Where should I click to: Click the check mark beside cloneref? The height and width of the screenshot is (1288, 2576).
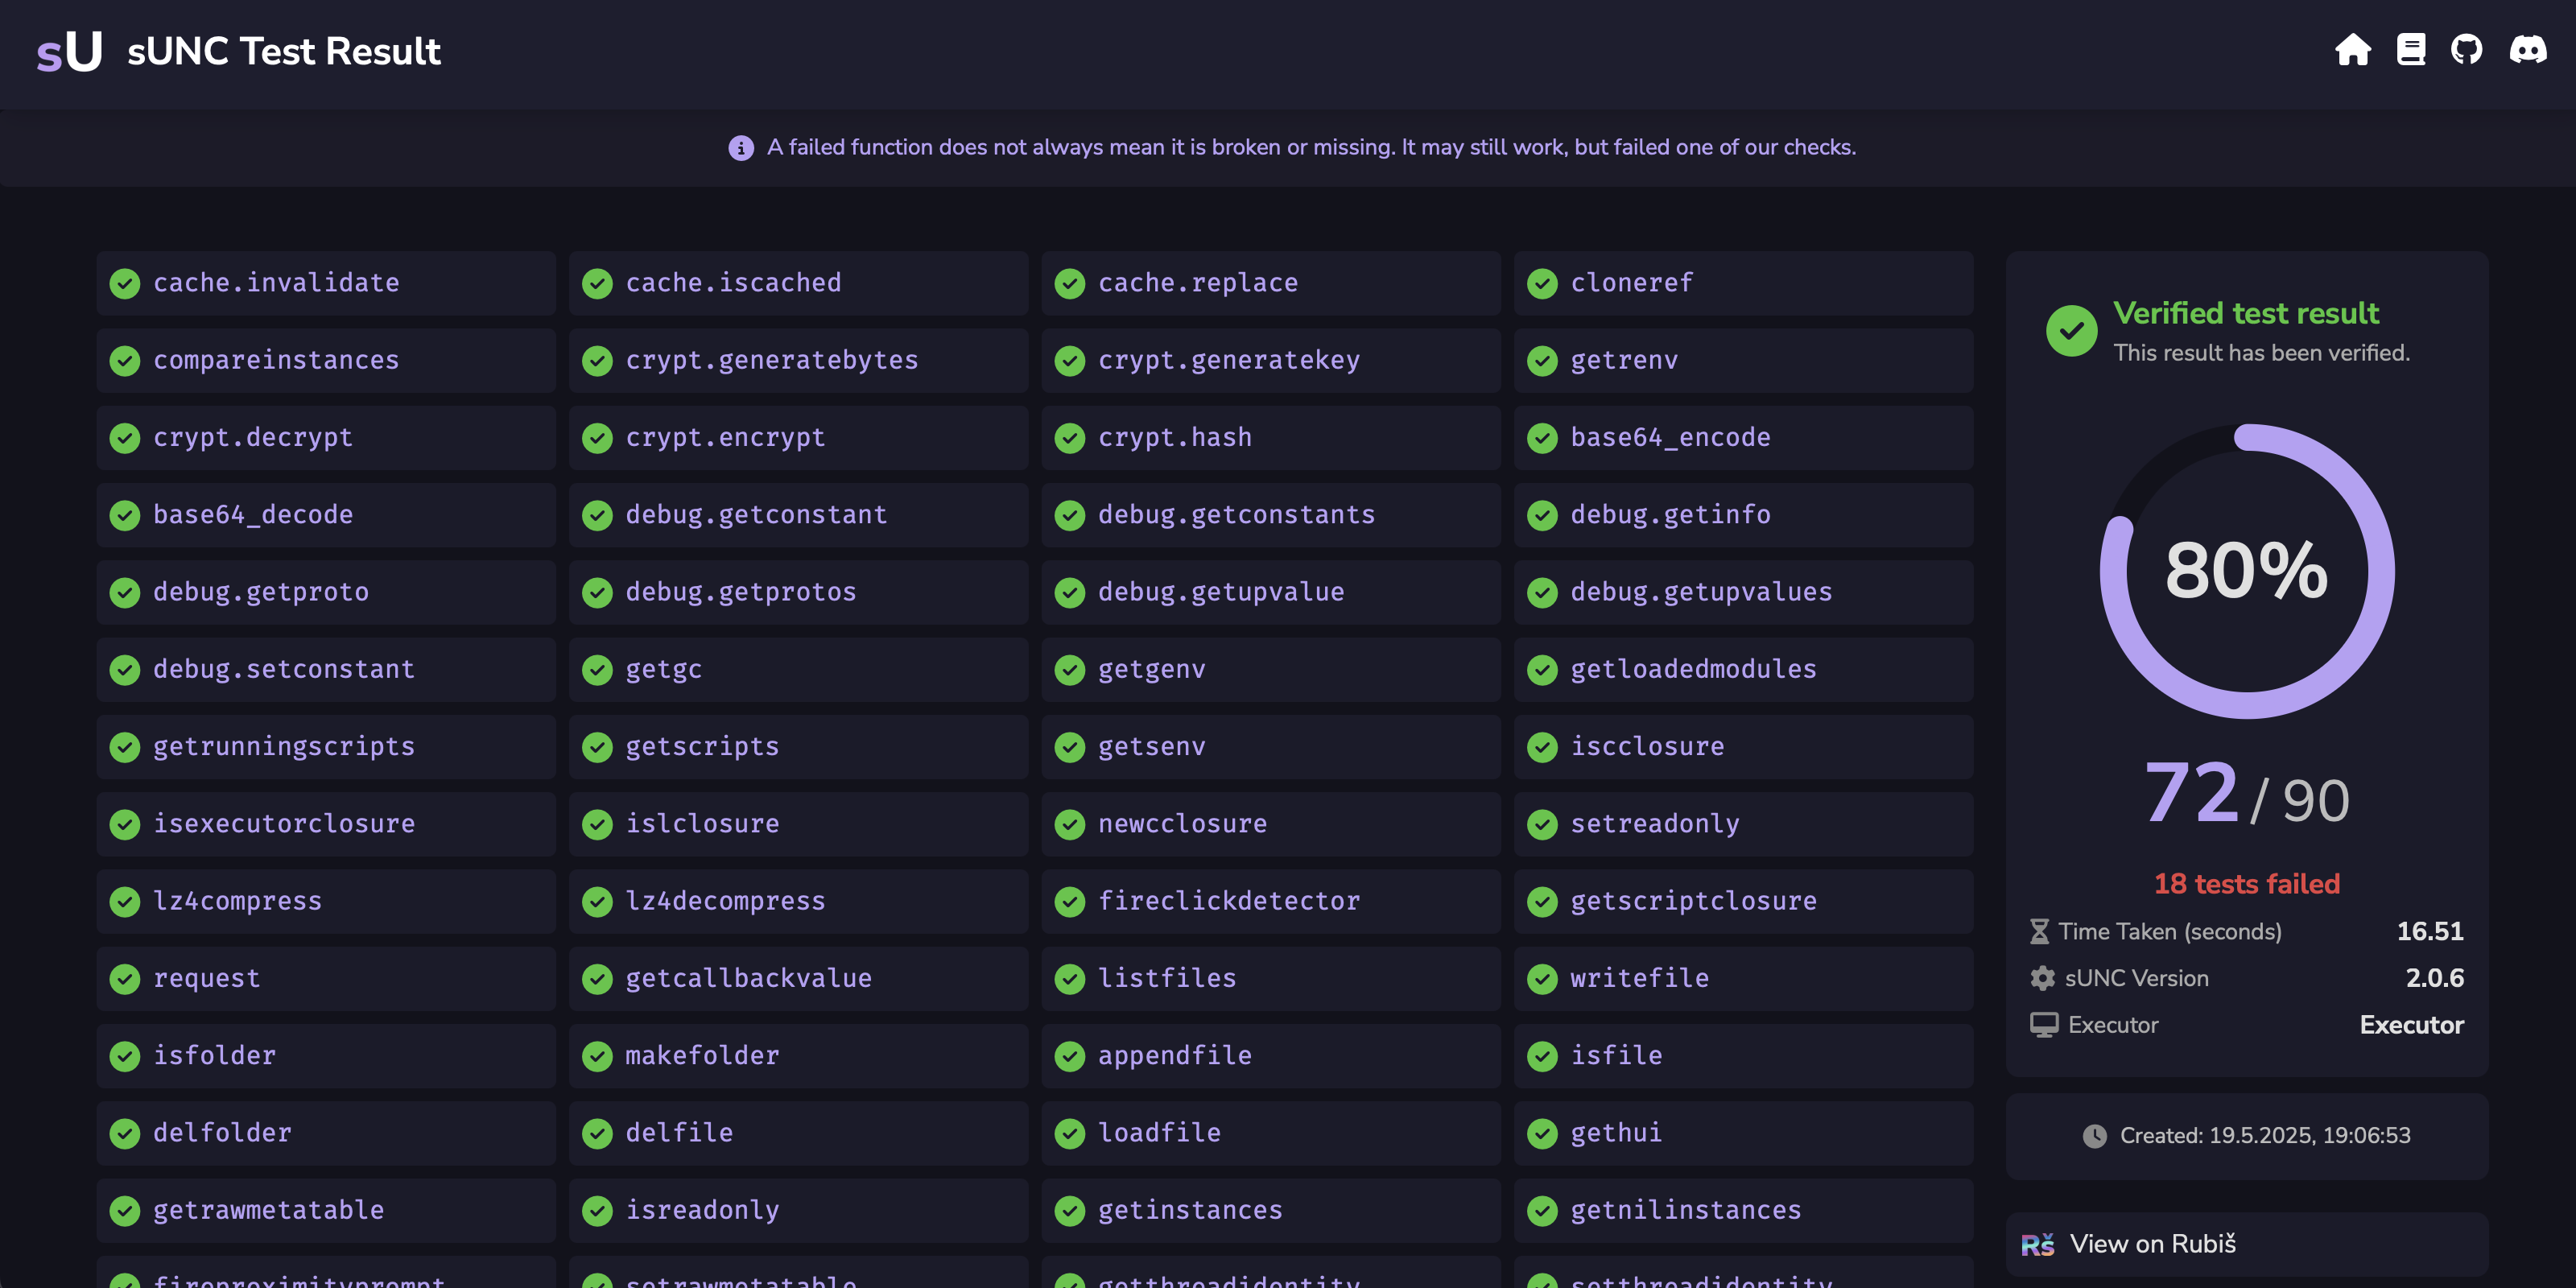point(1542,284)
